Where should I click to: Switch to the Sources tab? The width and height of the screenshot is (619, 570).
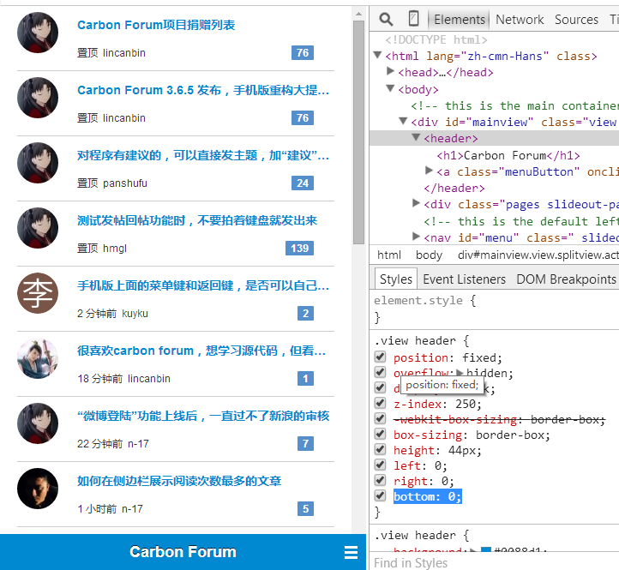pyautogui.click(x=576, y=20)
